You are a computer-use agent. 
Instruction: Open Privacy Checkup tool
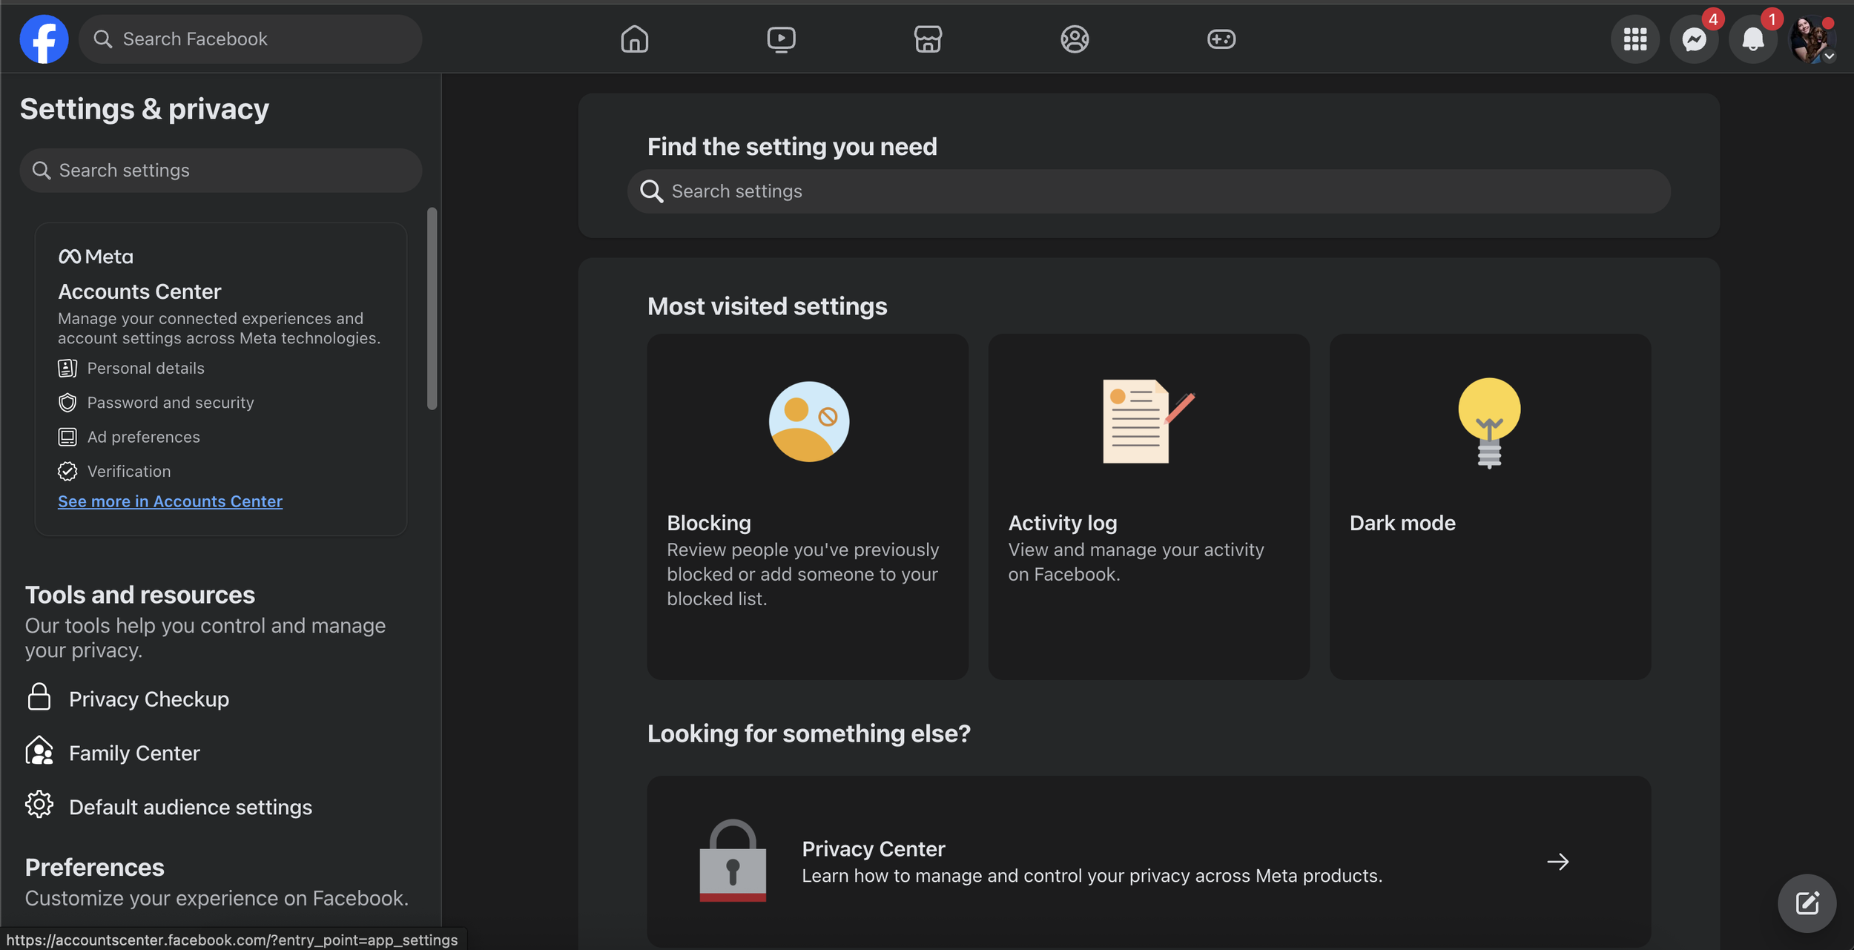(148, 698)
